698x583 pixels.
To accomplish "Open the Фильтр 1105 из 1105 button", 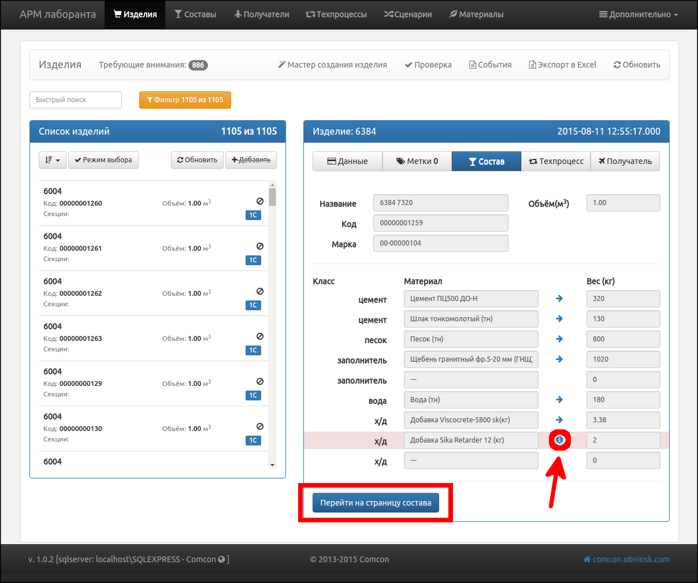I will pos(185,100).
